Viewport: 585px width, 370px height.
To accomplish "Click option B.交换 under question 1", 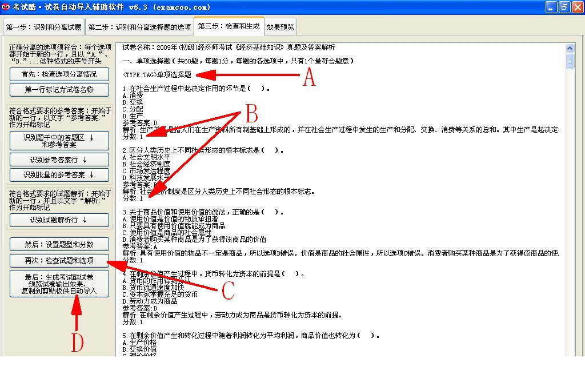I will pos(133,102).
